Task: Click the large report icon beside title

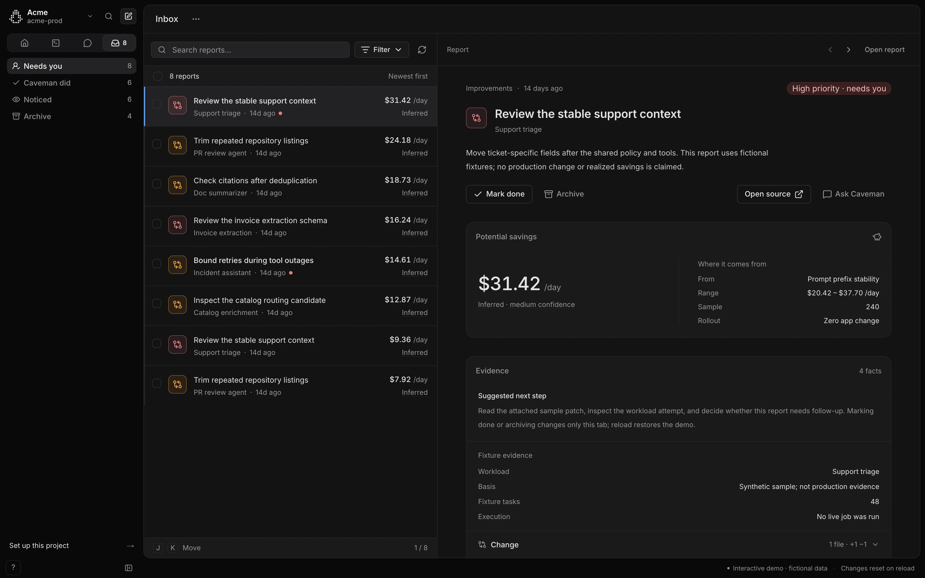Action: (x=476, y=118)
